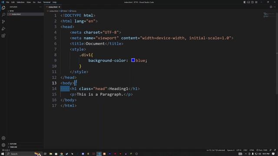This screenshot has height=156, width=278.
Task: Click the .div1 selector in line 8
Action: (x=85, y=55)
